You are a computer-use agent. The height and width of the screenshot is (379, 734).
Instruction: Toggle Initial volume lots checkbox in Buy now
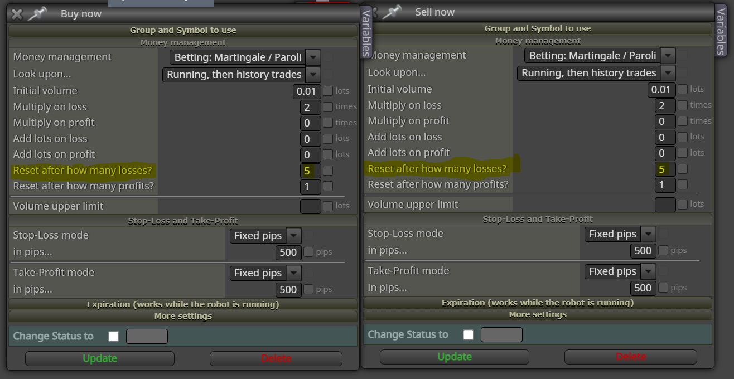pos(328,91)
